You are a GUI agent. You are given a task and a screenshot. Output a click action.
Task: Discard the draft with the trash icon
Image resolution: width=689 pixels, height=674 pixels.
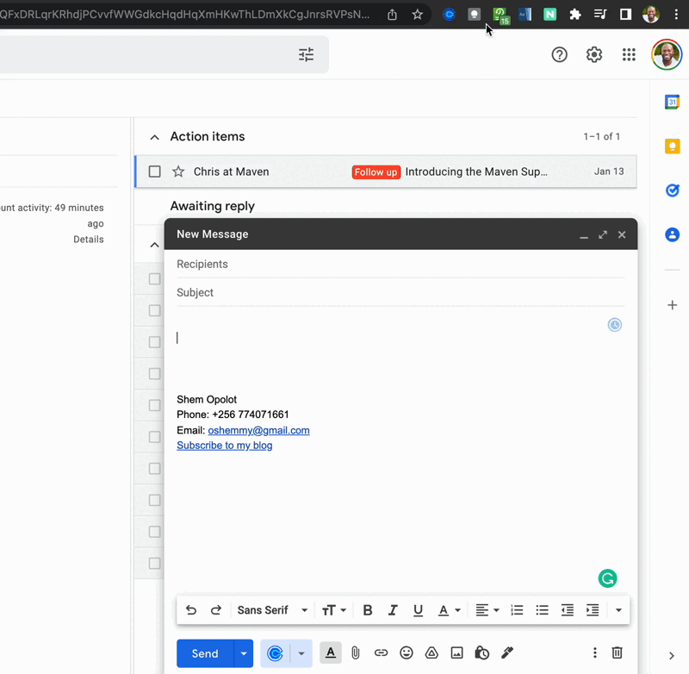pyautogui.click(x=617, y=653)
